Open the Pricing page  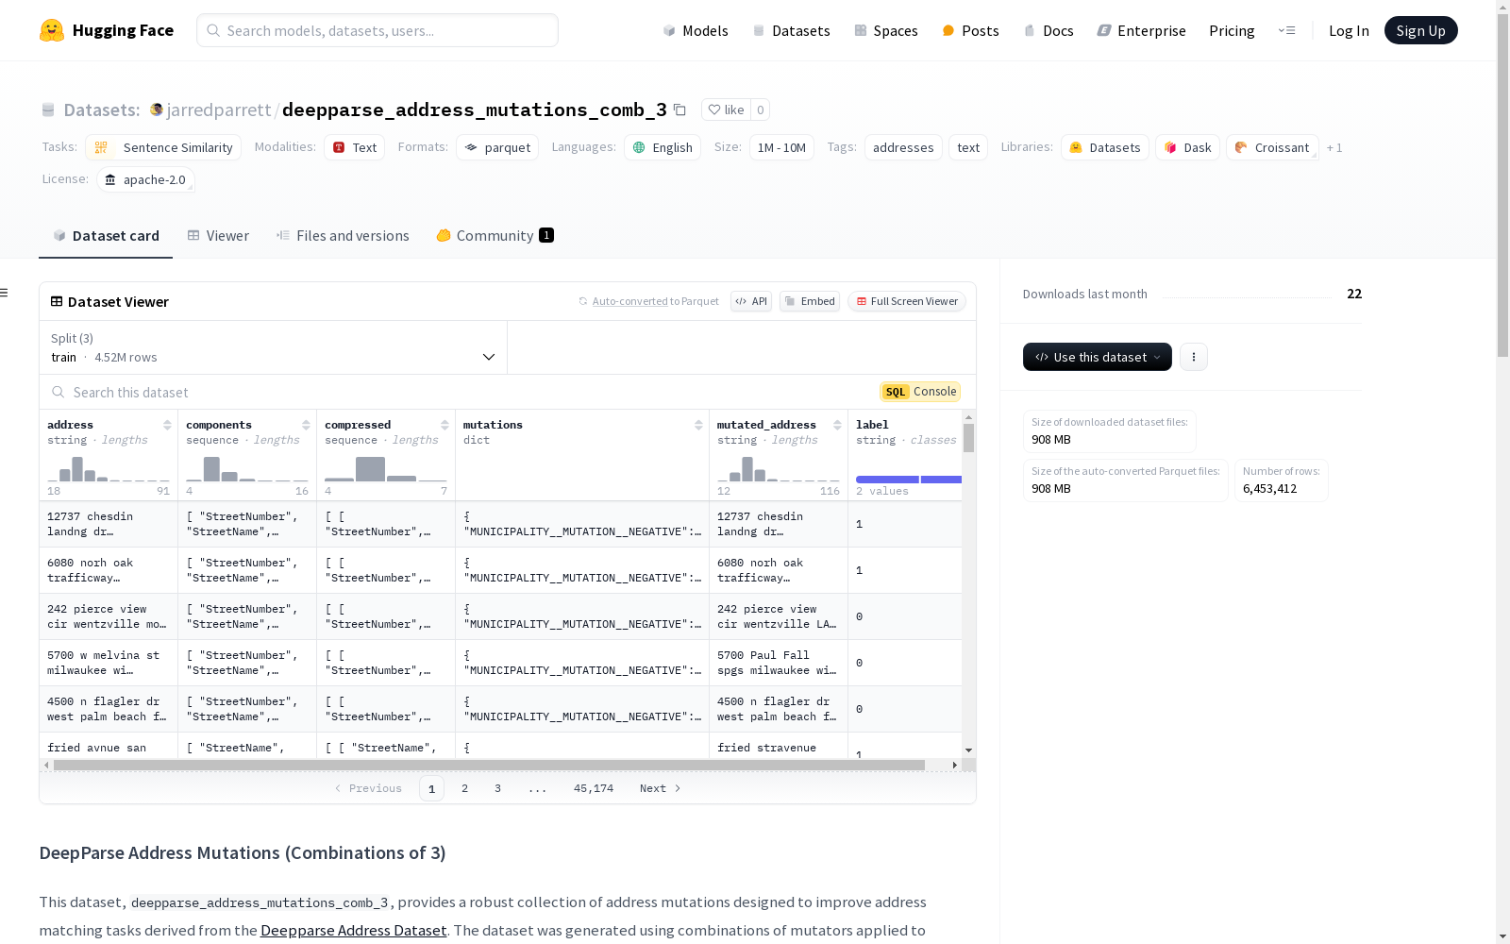point(1232,30)
